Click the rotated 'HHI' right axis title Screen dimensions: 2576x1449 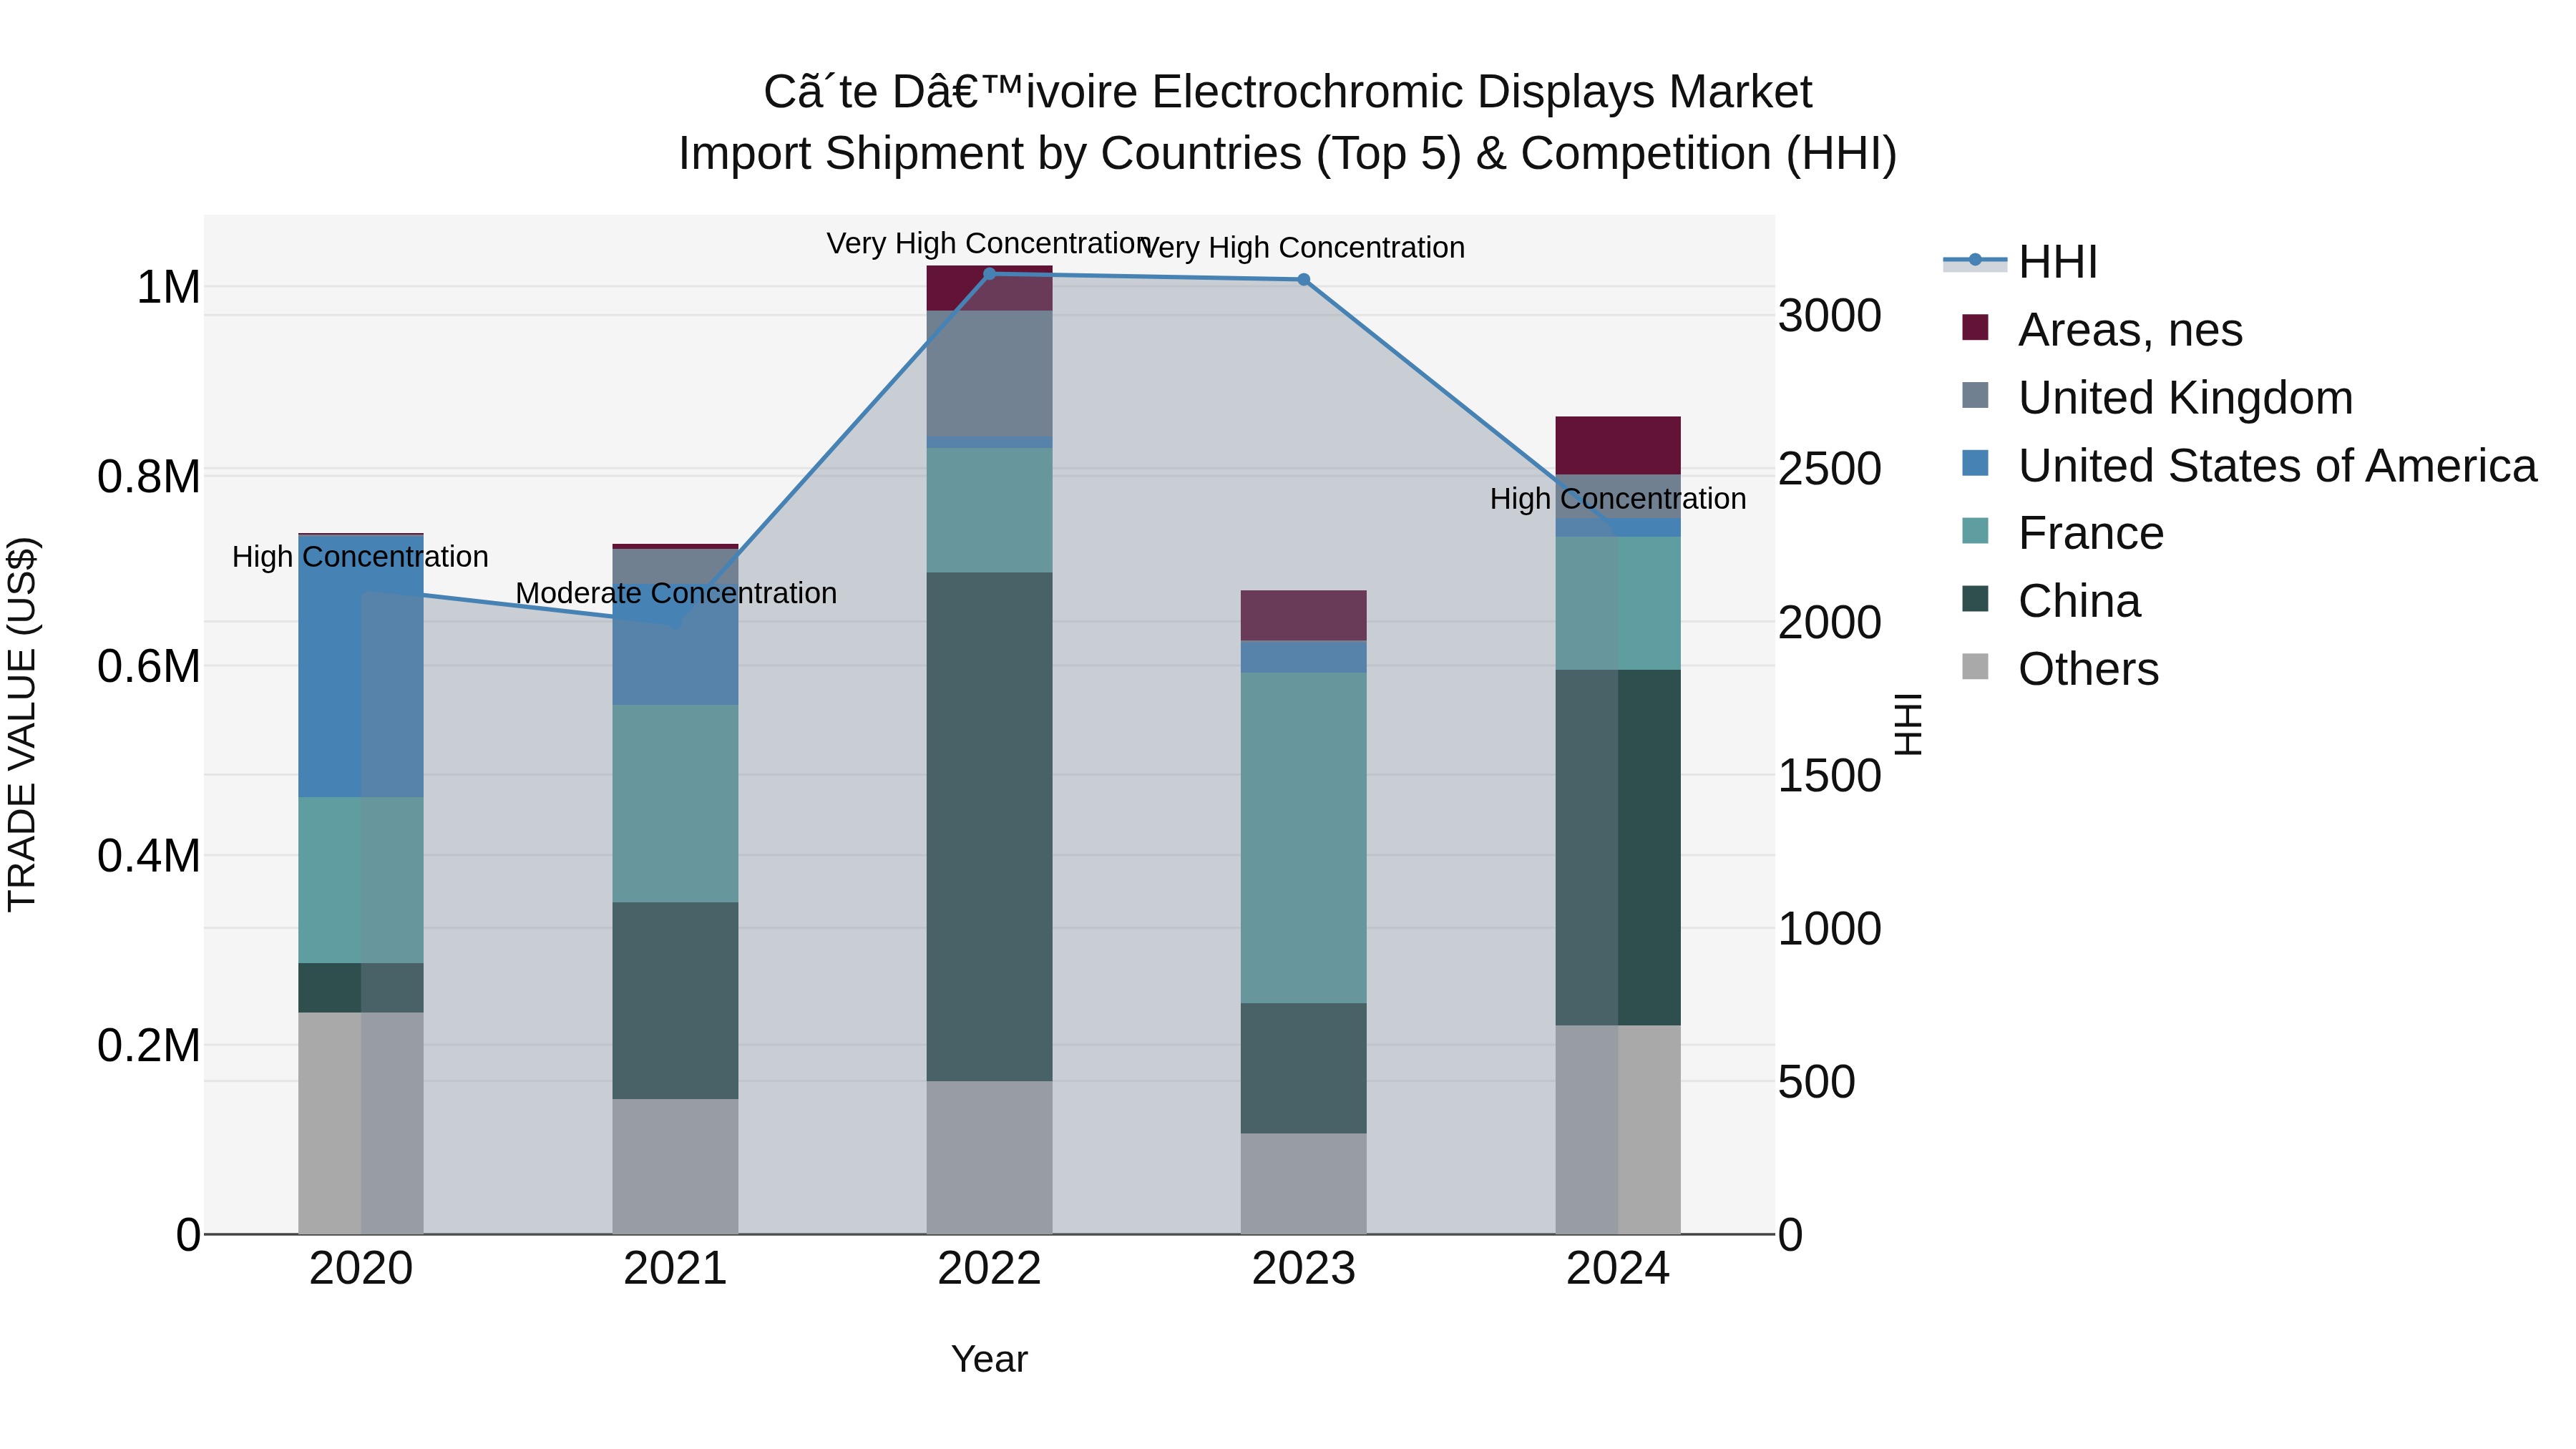1909,724
